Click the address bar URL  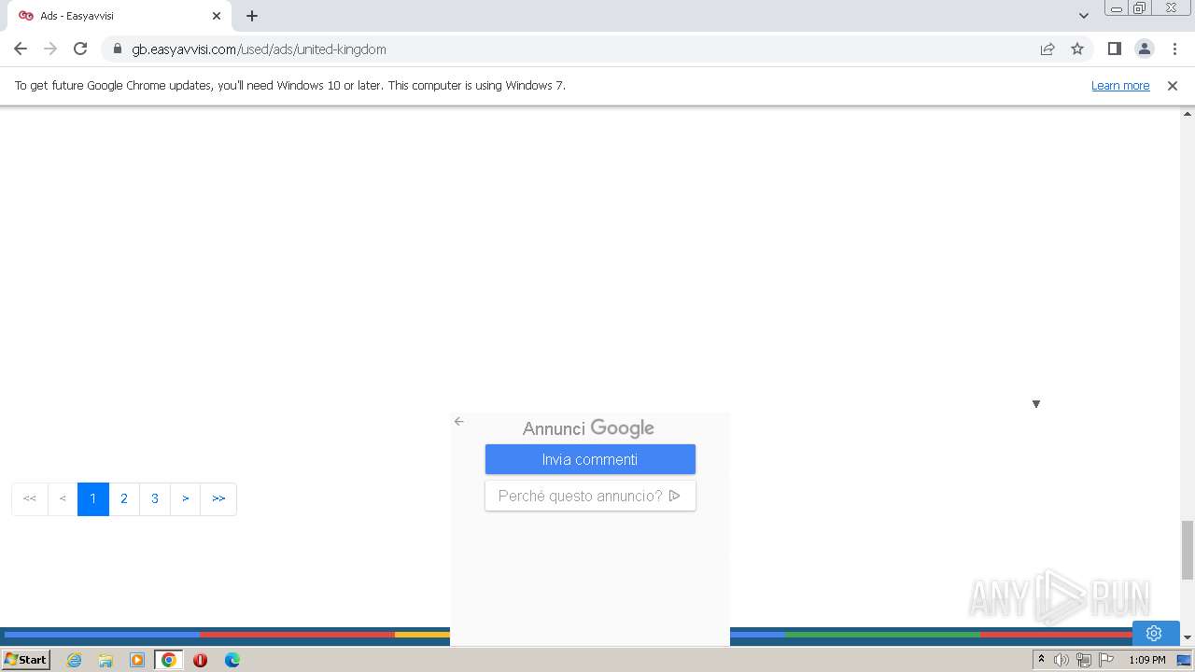(259, 49)
